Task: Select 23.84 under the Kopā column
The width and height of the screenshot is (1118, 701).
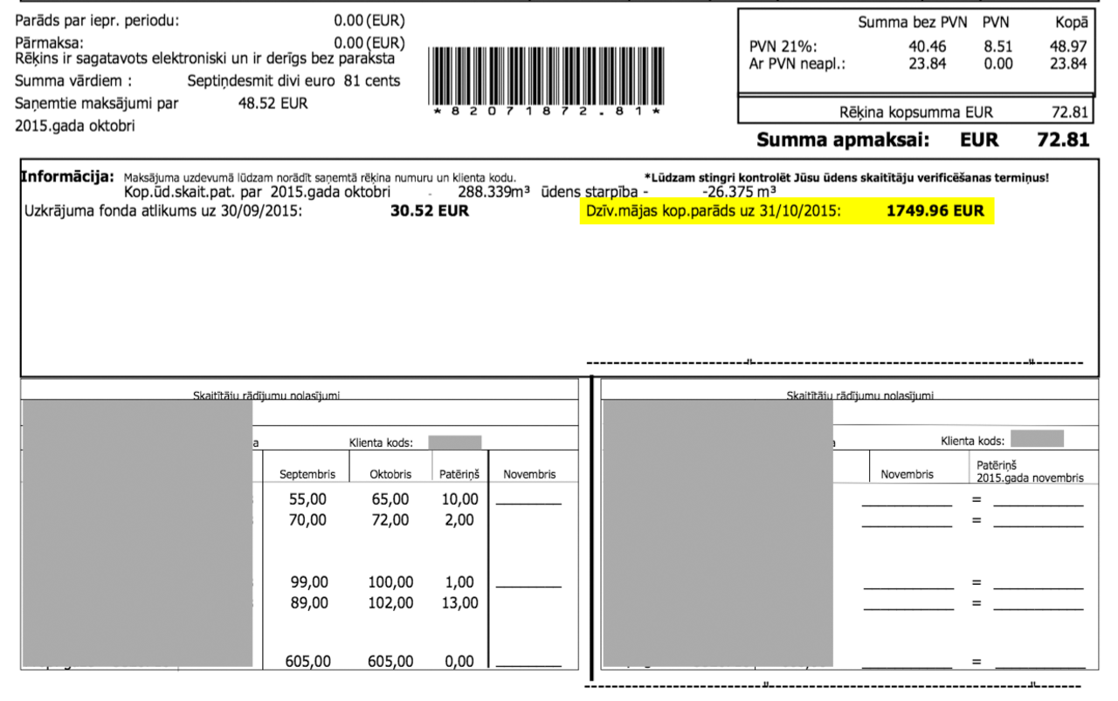Action: pos(1068,63)
